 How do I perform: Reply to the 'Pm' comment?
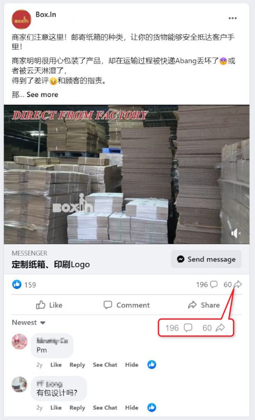click(x=77, y=365)
